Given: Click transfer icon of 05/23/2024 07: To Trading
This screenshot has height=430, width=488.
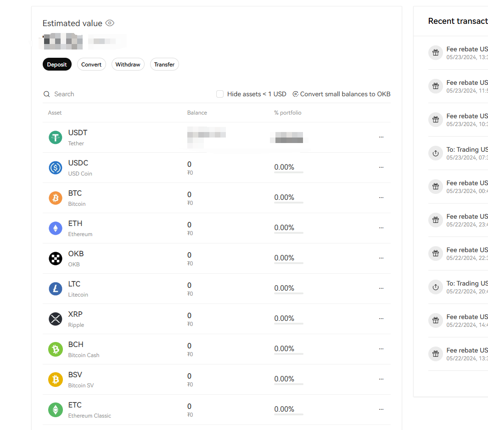Looking at the screenshot, I should [436, 153].
